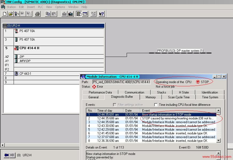Viewport: 233px width, 160px height.
Task: Click the Filter settings active checkbox
Action: point(115,105)
